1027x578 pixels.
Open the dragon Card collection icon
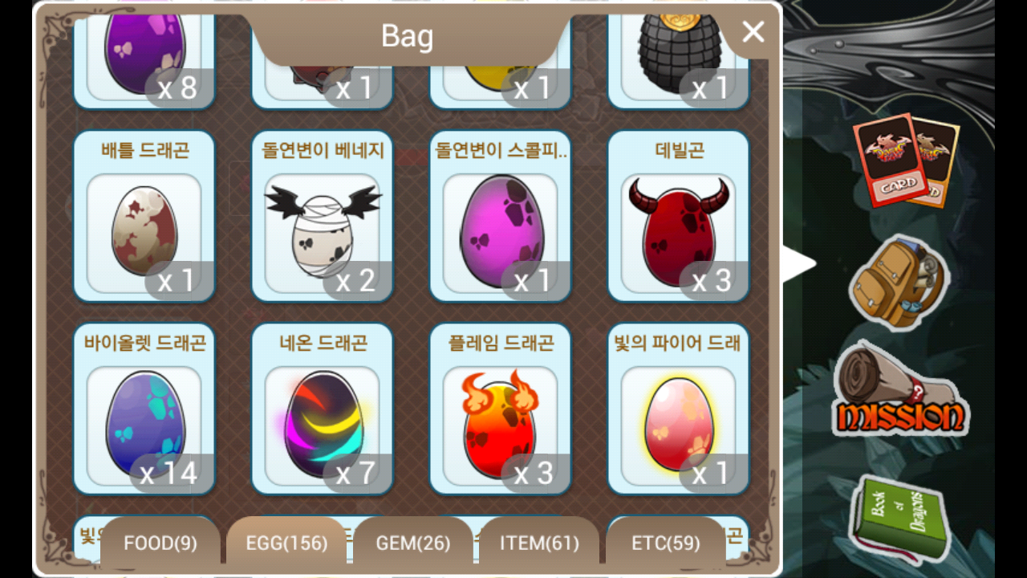[905, 161]
